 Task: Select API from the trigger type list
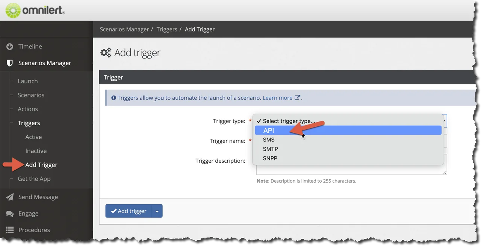coord(348,130)
